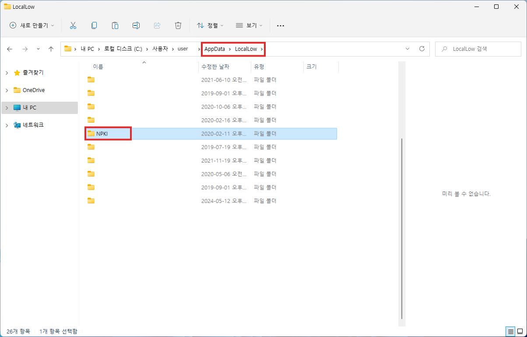Click the folder icon in address bar

point(68,49)
